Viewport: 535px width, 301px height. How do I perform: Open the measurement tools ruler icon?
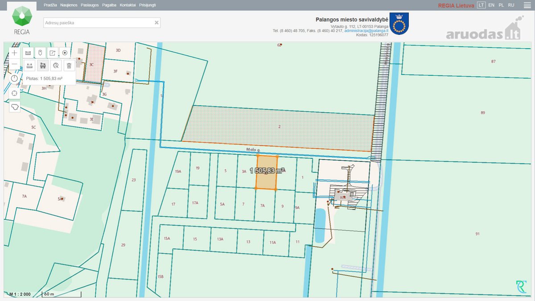28,53
